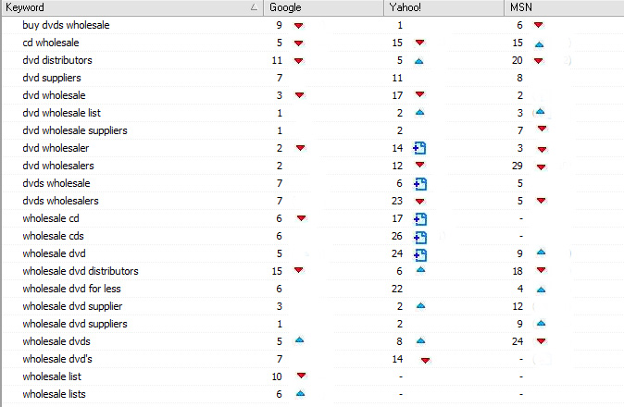624x407 pixels.
Task: Click Google down arrow for wholesale list
Action: 301,376
